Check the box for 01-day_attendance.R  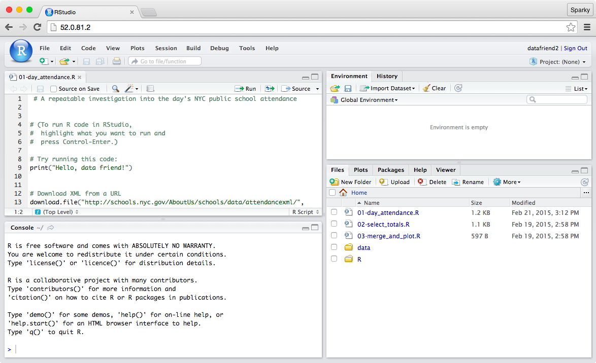tap(334, 212)
